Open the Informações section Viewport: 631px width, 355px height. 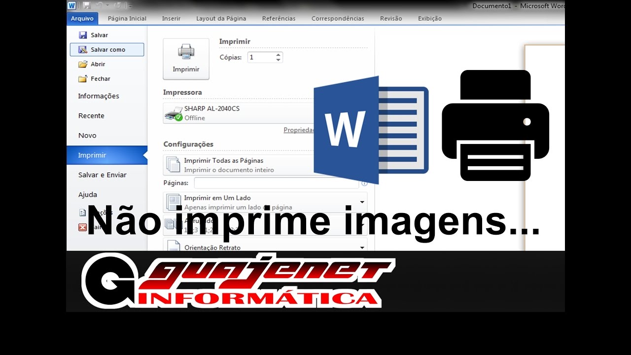(99, 96)
